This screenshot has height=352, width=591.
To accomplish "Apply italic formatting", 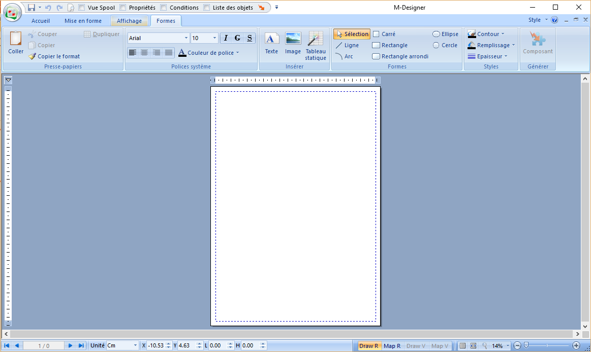I will point(226,38).
